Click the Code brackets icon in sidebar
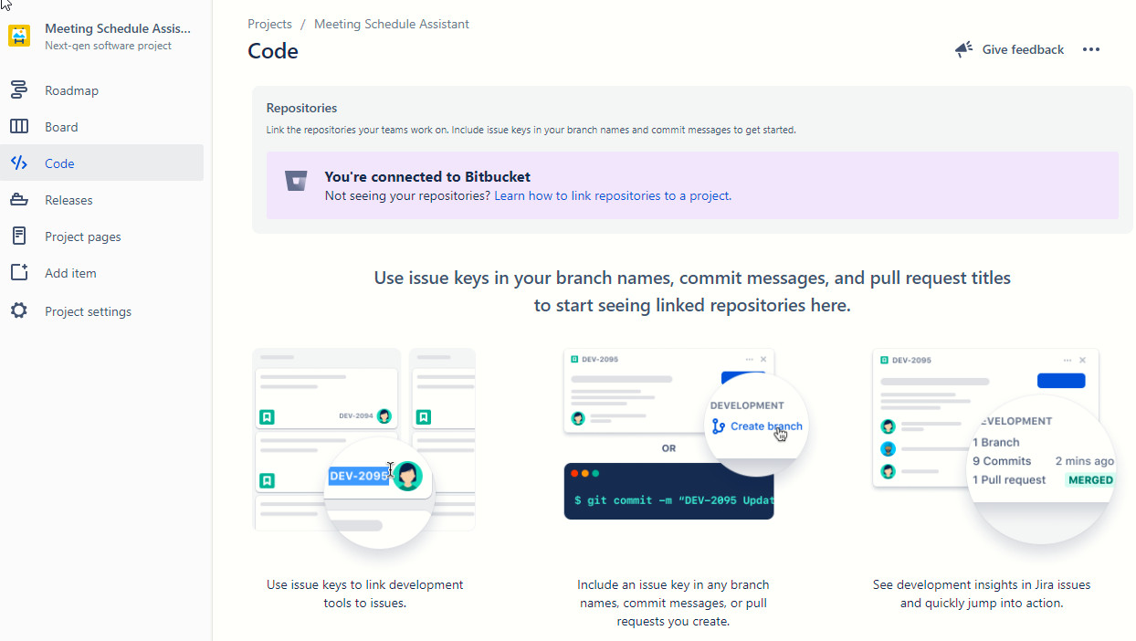Viewport: 1136px width, 641px height. click(19, 163)
